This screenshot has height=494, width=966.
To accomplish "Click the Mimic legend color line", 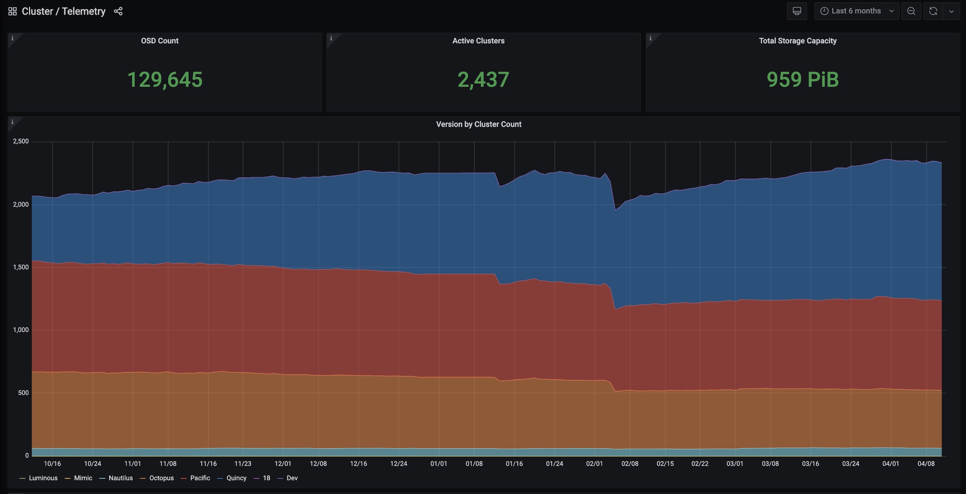I will [x=68, y=478].
